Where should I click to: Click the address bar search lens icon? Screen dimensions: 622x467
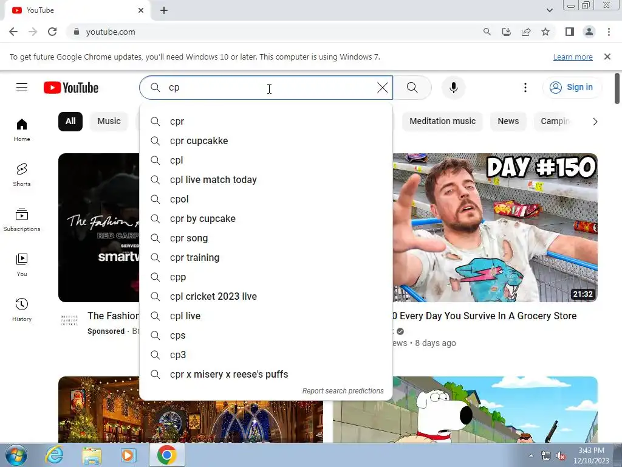487,32
